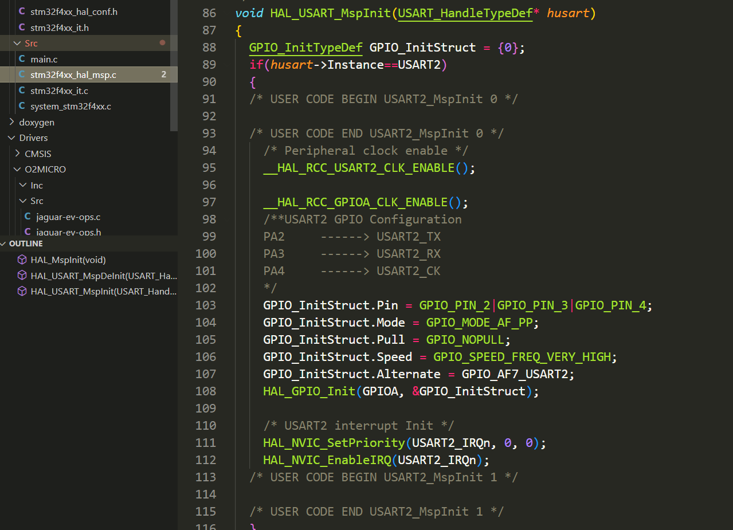Click C icon of jaguar-ev-ops.c
The height and width of the screenshot is (530, 733).
coord(28,217)
